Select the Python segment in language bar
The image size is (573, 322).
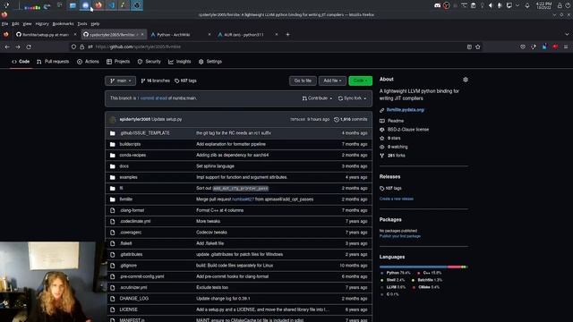(x=414, y=267)
